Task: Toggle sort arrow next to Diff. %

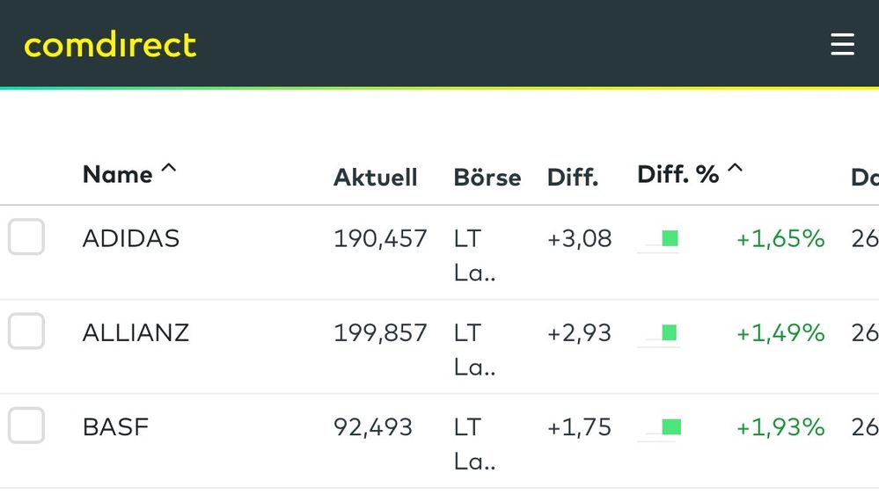Action: point(735,169)
